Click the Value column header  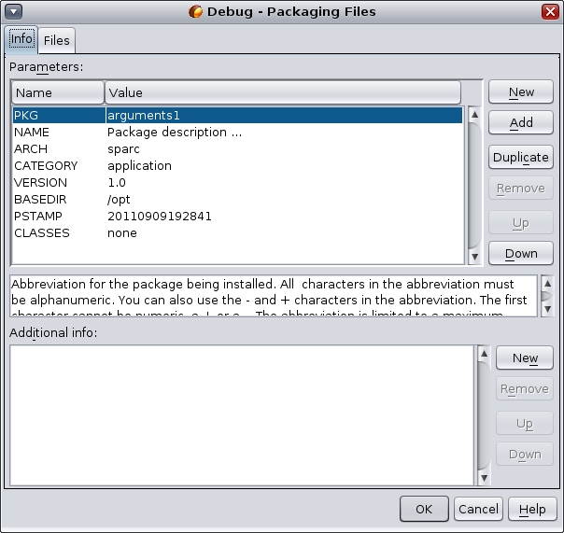(283, 92)
